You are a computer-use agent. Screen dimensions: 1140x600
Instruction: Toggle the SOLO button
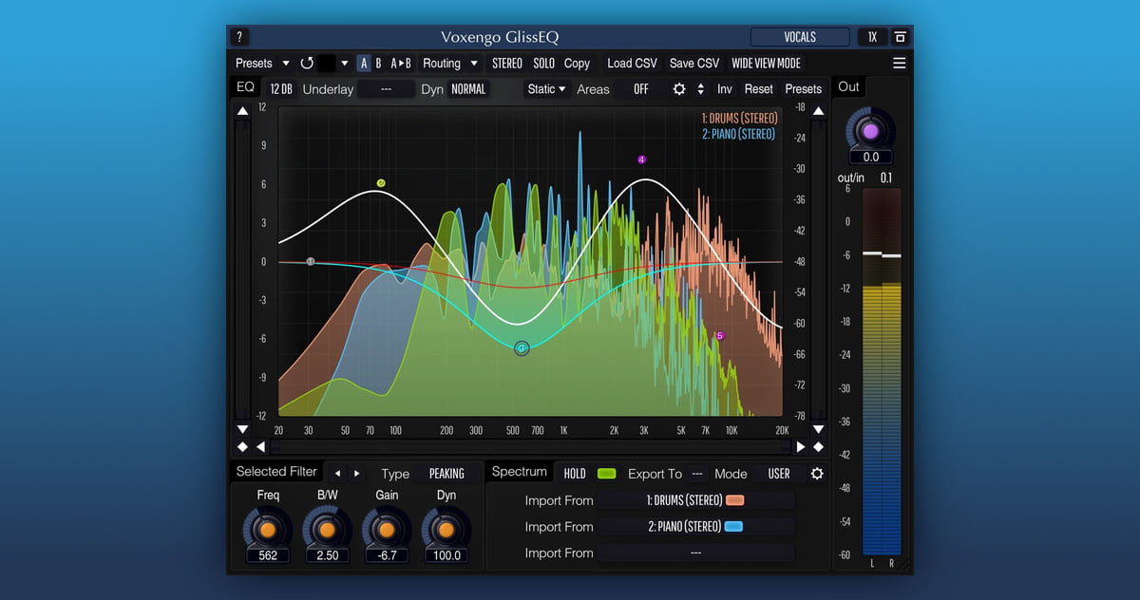coord(543,64)
